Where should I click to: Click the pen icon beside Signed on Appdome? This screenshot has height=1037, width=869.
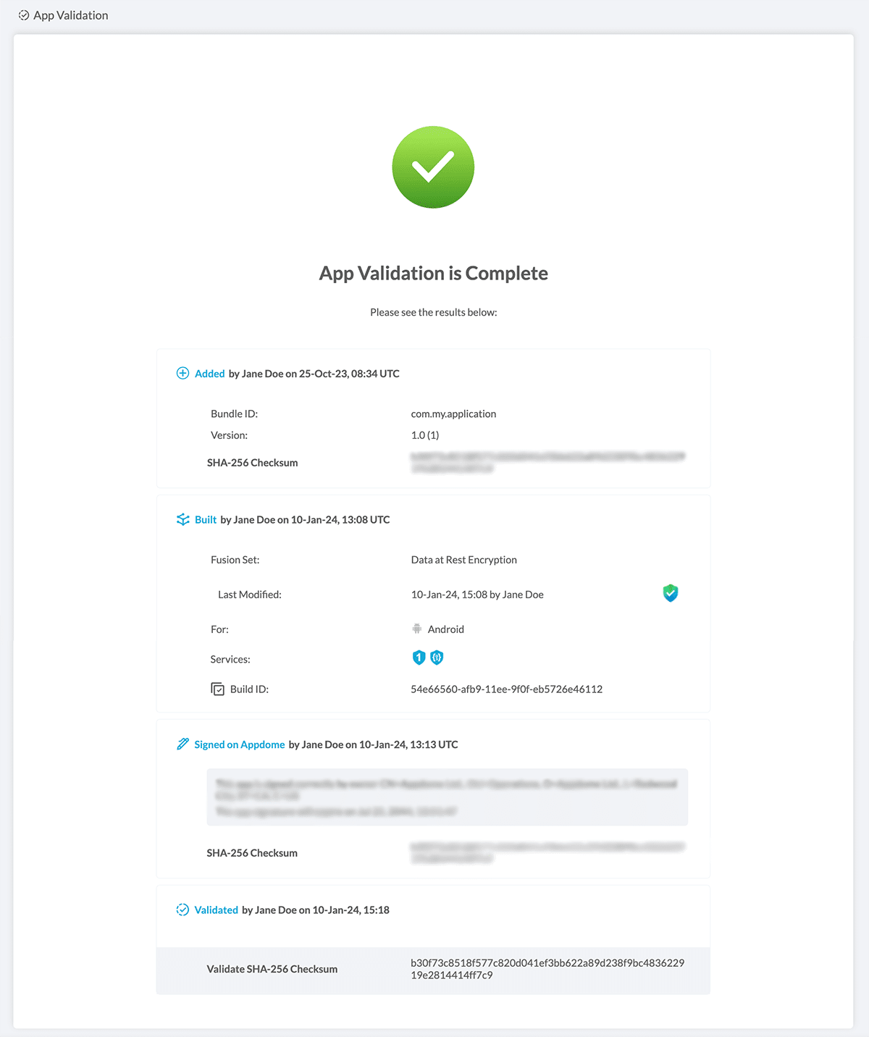pos(182,744)
